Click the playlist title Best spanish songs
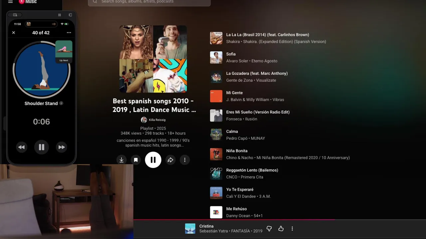 pyautogui.click(x=154, y=105)
